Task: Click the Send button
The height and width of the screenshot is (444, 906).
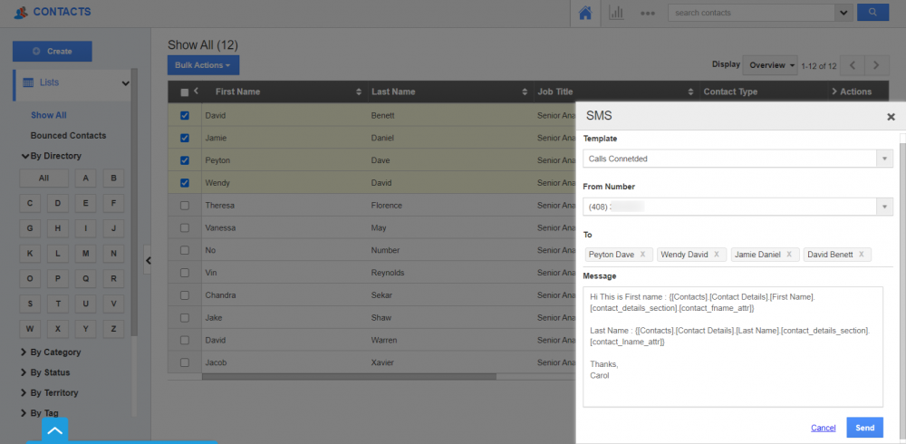Action: [x=864, y=428]
